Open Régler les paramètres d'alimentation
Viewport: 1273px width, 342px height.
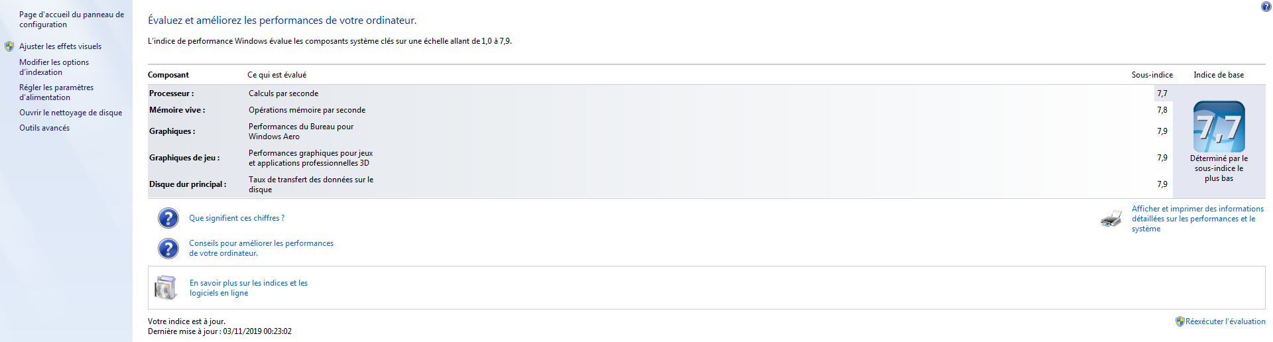pyautogui.click(x=56, y=92)
